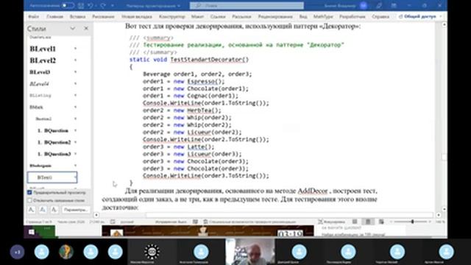Redo the last action
This screenshot has width=471, height=265.
tap(103, 5)
